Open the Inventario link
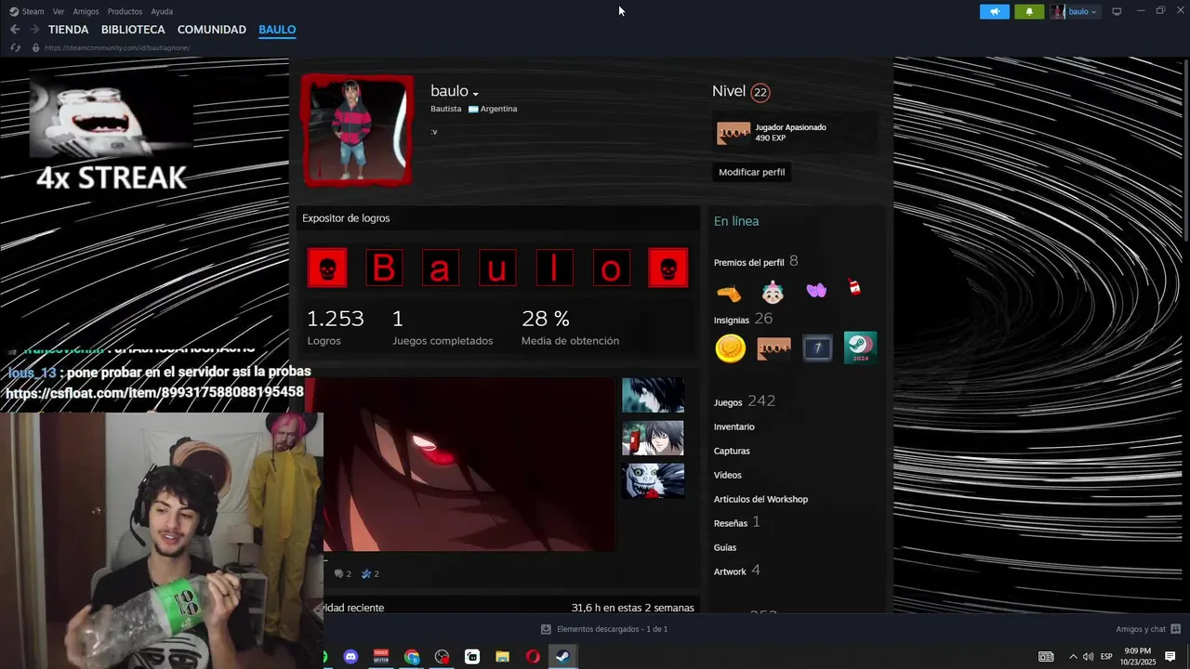Viewport: 1190px width, 669px height. click(734, 426)
